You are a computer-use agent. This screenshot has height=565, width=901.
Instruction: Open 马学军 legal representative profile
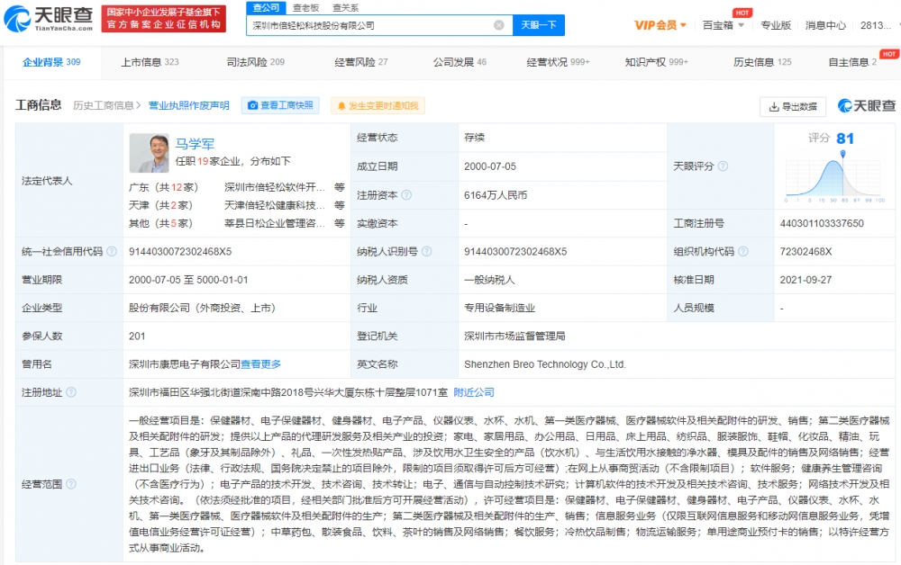pyautogui.click(x=195, y=144)
